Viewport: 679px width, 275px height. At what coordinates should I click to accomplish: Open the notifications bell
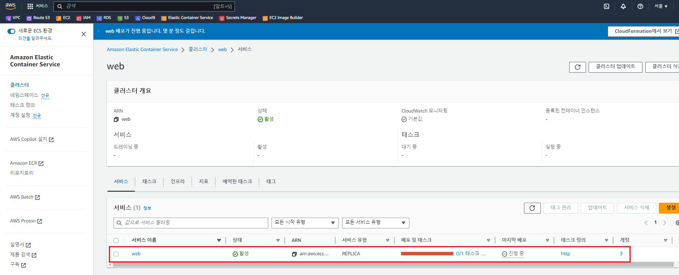pos(623,6)
